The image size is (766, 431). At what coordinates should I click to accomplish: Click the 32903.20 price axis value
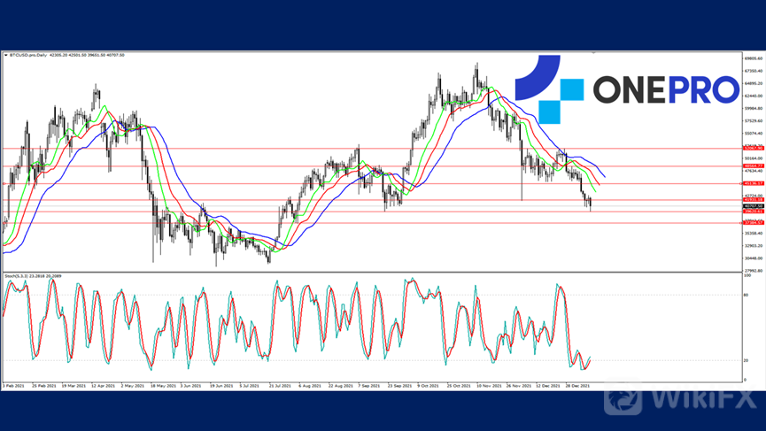click(x=754, y=245)
